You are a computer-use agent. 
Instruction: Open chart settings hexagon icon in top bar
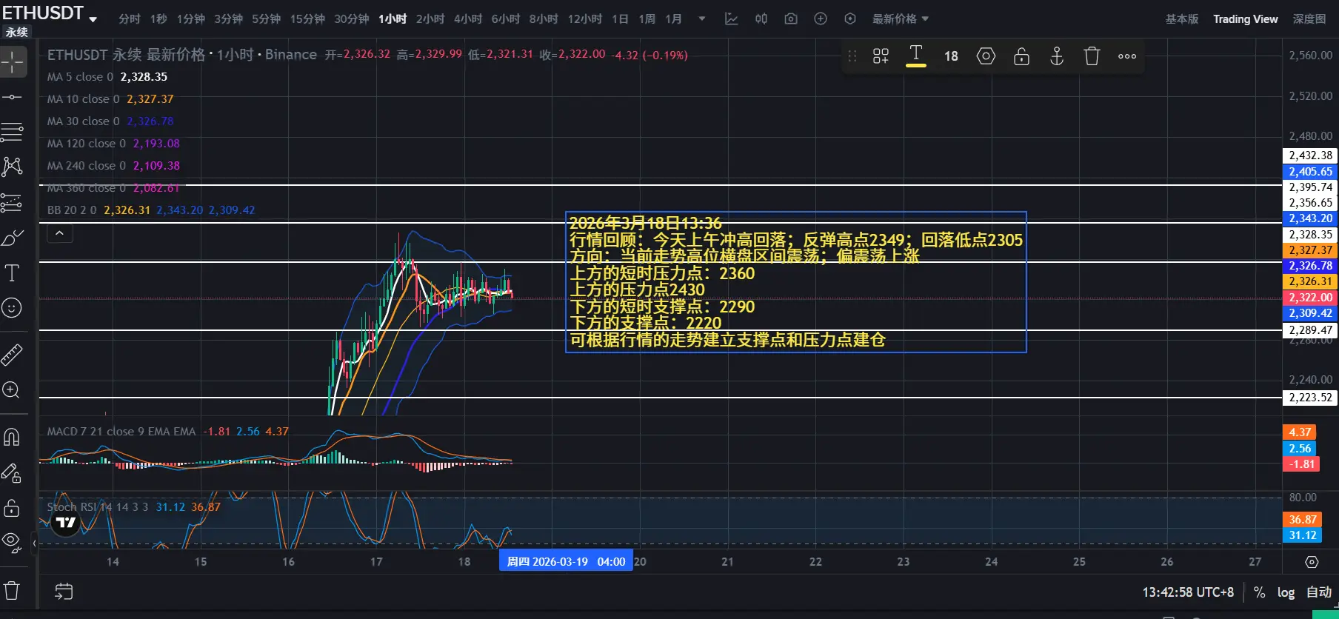coord(850,19)
